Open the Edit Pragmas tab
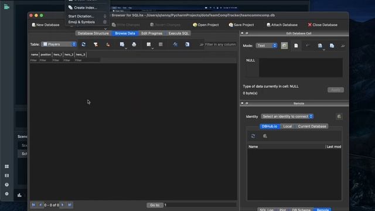The height and width of the screenshot is (211, 375). (152, 33)
